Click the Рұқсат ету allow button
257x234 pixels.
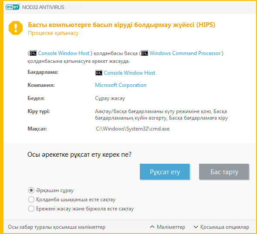click(165, 172)
